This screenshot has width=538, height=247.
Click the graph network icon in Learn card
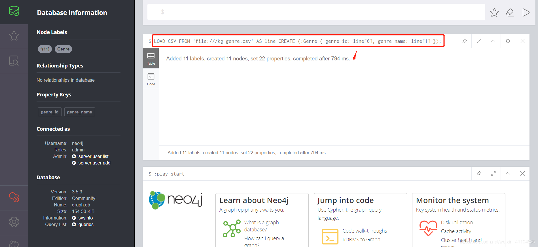(232, 229)
